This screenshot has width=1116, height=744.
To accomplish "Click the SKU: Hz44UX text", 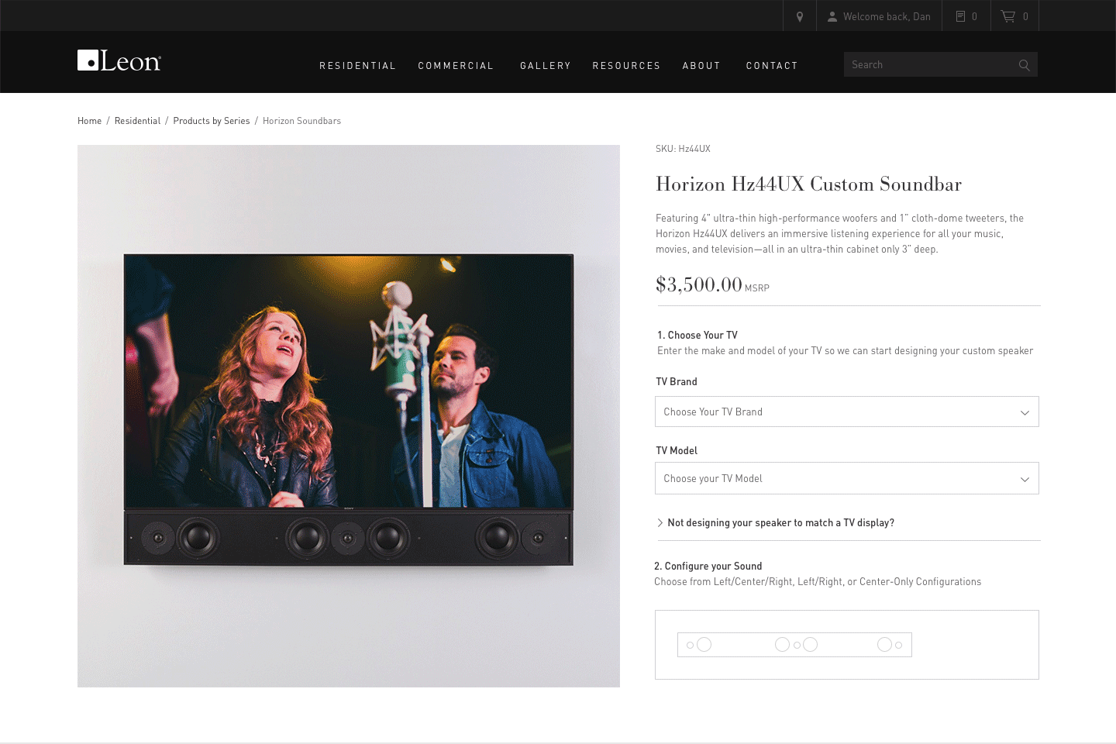I will pyautogui.click(x=683, y=149).
